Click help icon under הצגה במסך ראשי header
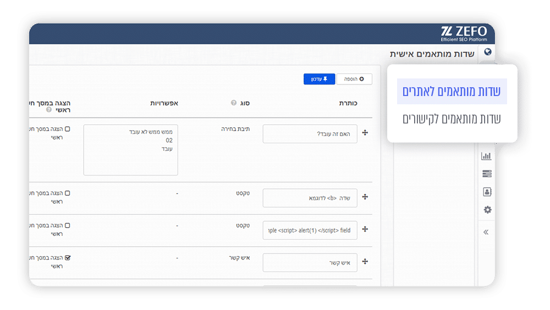This screenshot has width=550, height=310. tap(49, 110)
